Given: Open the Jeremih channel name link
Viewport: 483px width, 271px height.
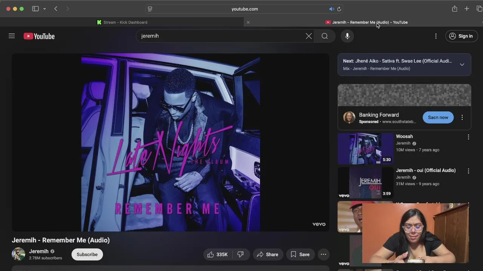Looking at the screenshot, I should 39,251.
